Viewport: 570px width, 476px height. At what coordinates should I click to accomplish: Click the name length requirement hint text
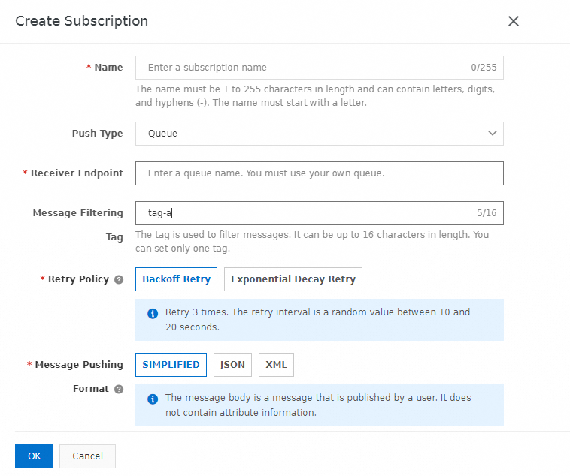315,96
